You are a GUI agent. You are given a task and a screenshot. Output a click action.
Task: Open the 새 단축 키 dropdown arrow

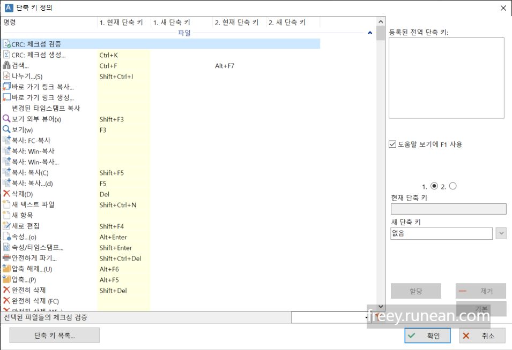501,233
